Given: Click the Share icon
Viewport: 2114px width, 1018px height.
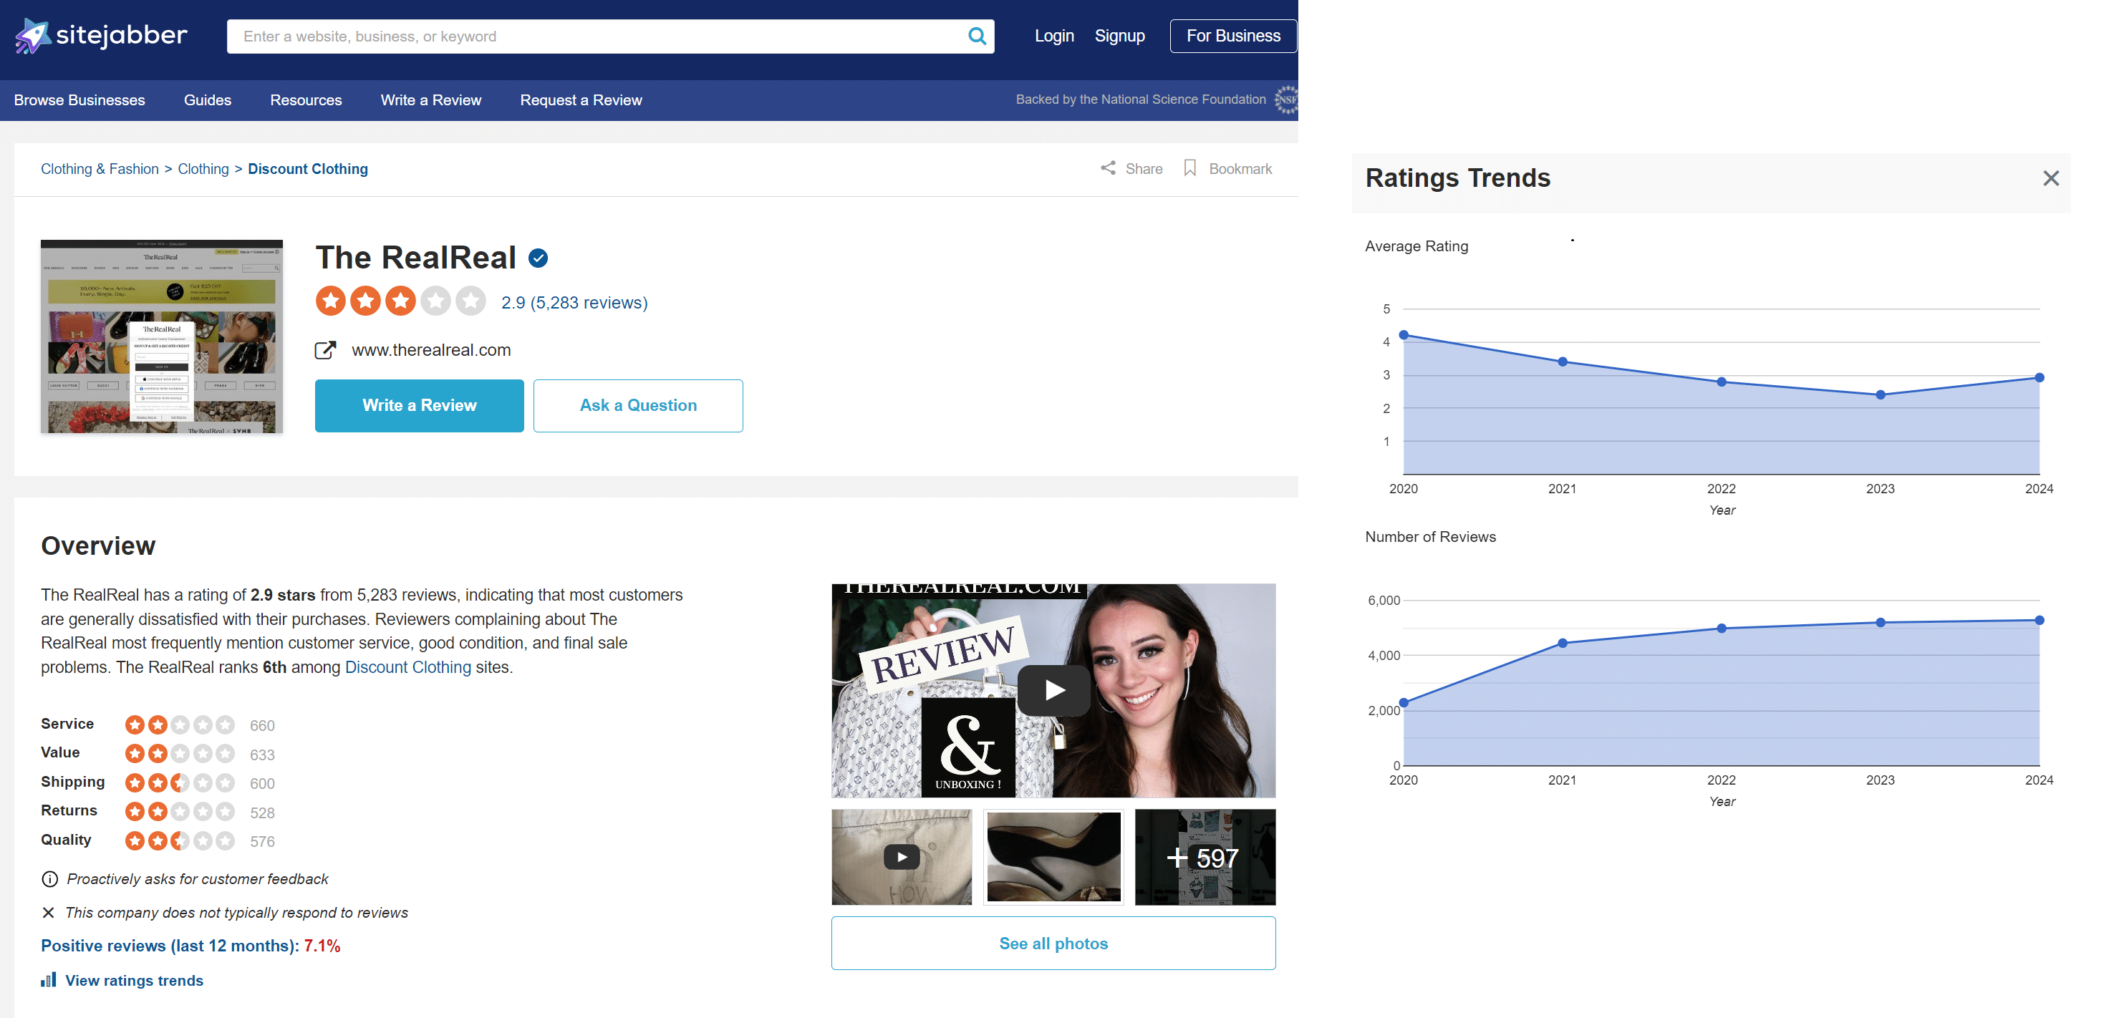Looking at the screenshot, I should [x=1108, y=168].
